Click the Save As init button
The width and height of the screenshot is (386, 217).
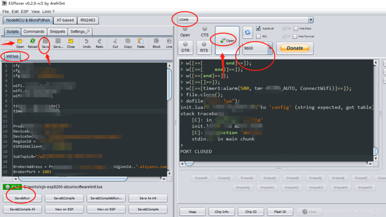click(148, 198)
